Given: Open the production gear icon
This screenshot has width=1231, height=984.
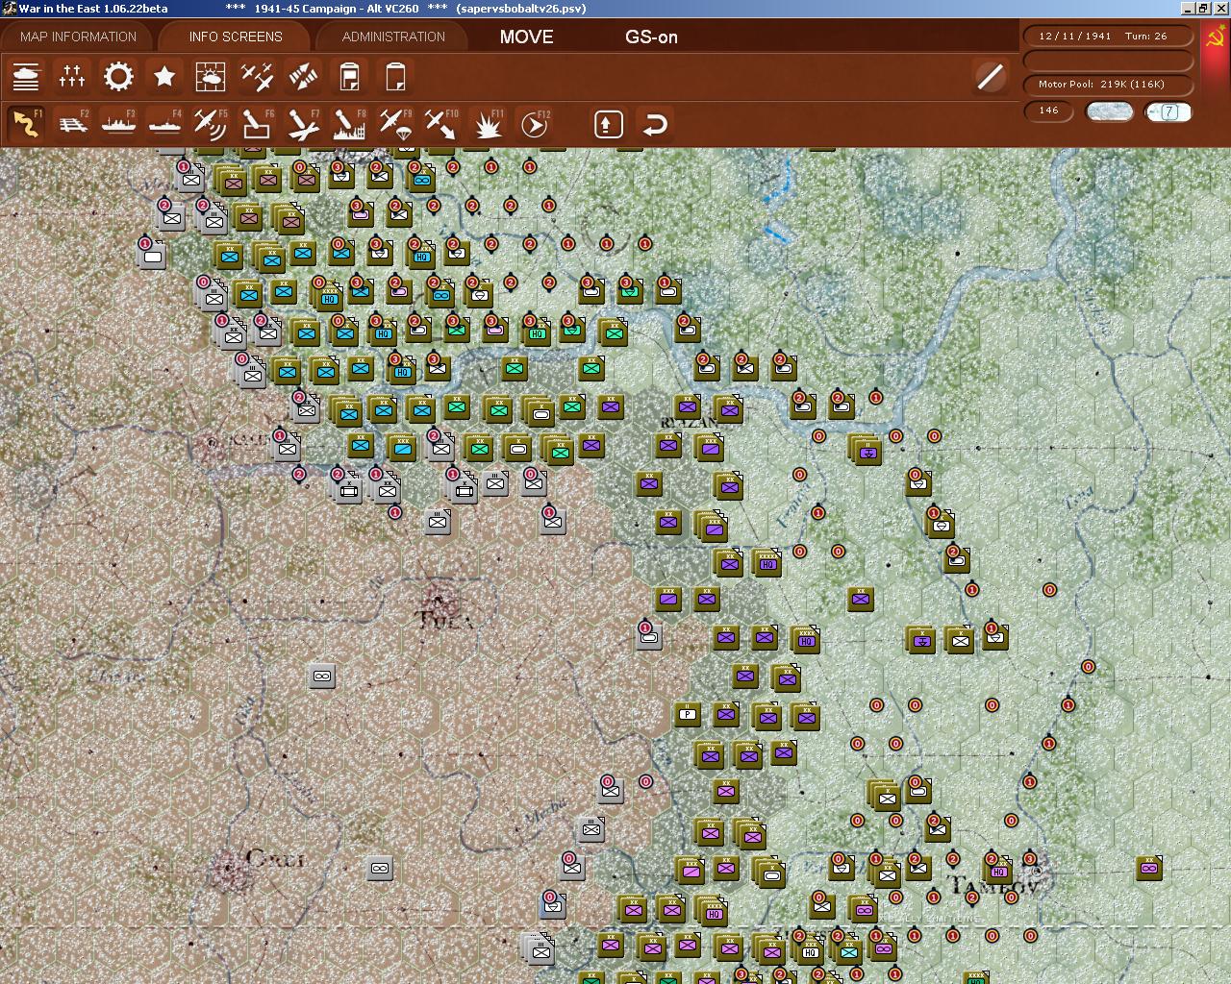Looking at the screenshot, I should coord(118,77).
